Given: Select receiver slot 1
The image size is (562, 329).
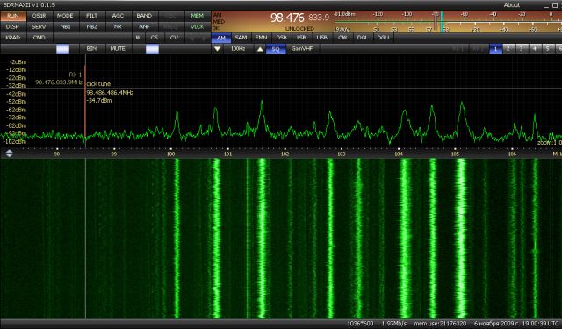Looking at the screenshot, I should tap(495, 48).
